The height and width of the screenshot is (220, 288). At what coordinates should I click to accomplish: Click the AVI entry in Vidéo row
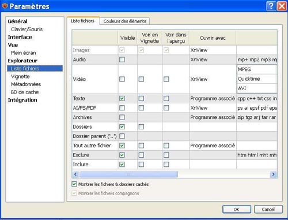[x=257, y=88]
